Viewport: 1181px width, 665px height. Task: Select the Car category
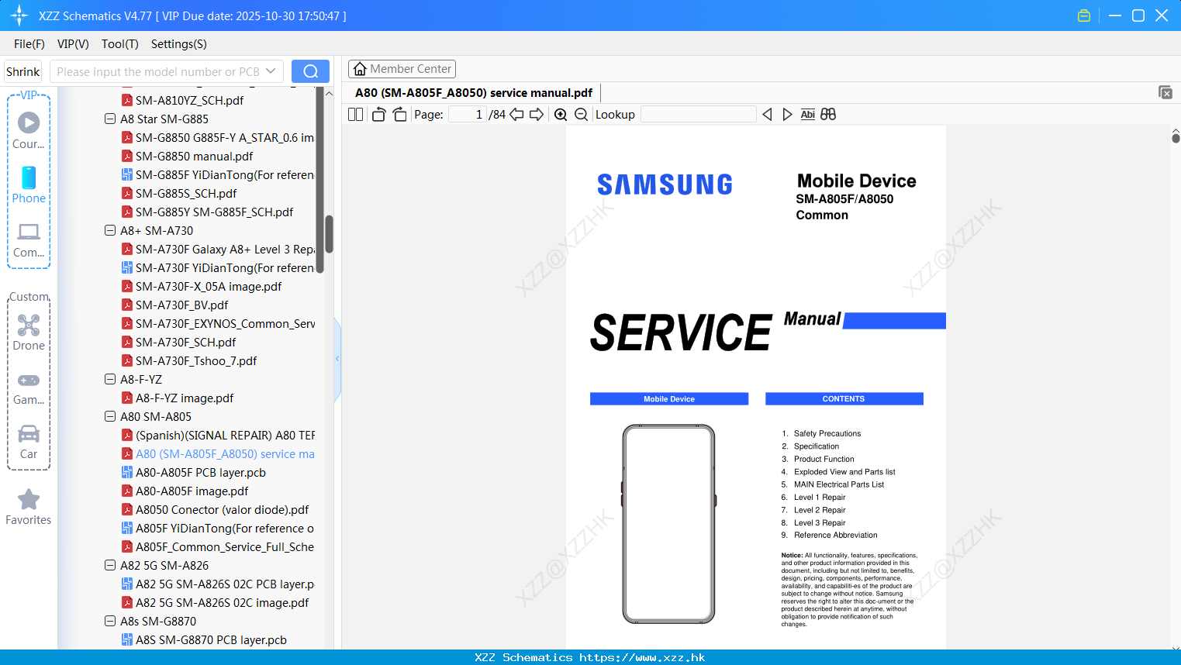[x=29, y=442]
